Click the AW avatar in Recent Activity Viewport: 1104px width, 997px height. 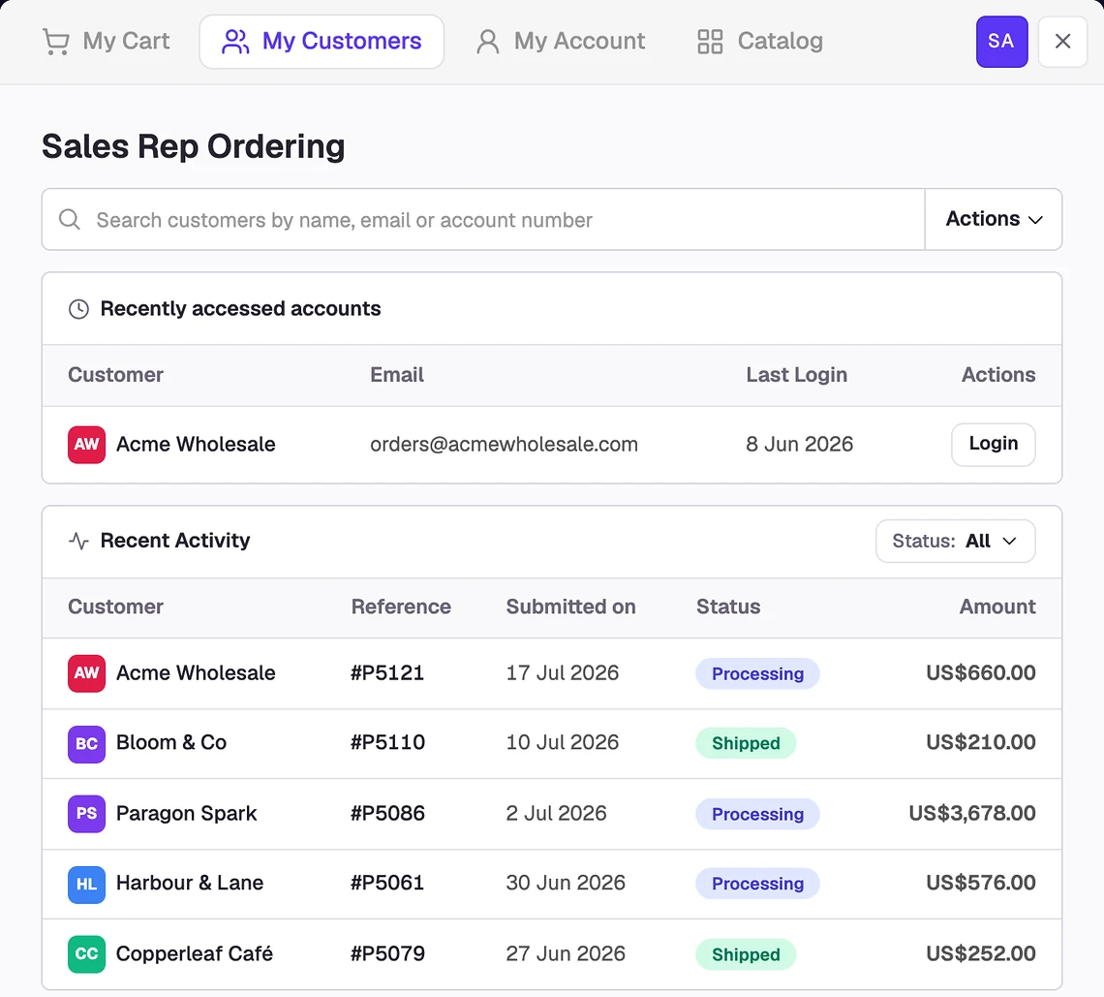pos(86,673)
